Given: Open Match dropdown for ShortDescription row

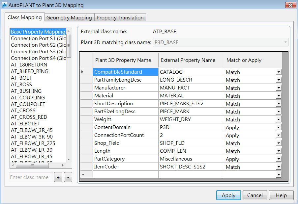Looking at the screenshot, I should coord(279,104).
